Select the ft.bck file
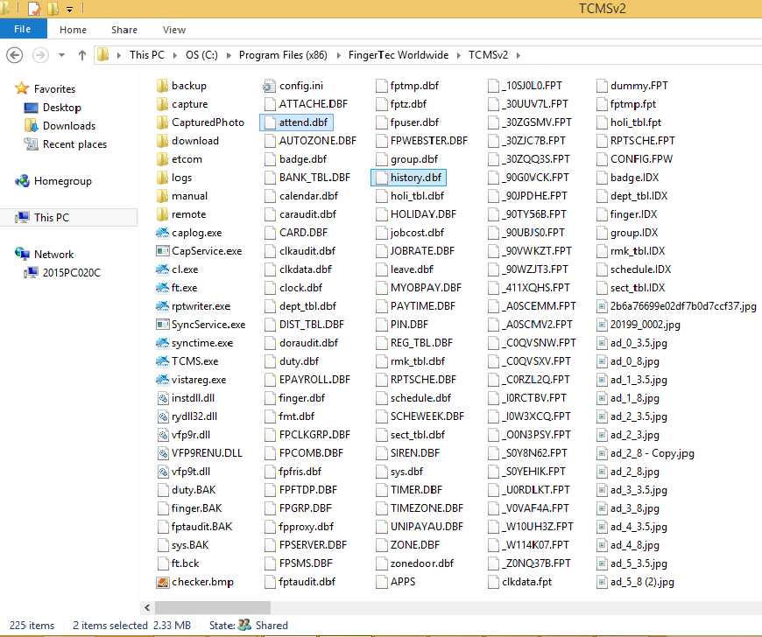This screenshot has width=762, height=637. click(x=178, y=563)
